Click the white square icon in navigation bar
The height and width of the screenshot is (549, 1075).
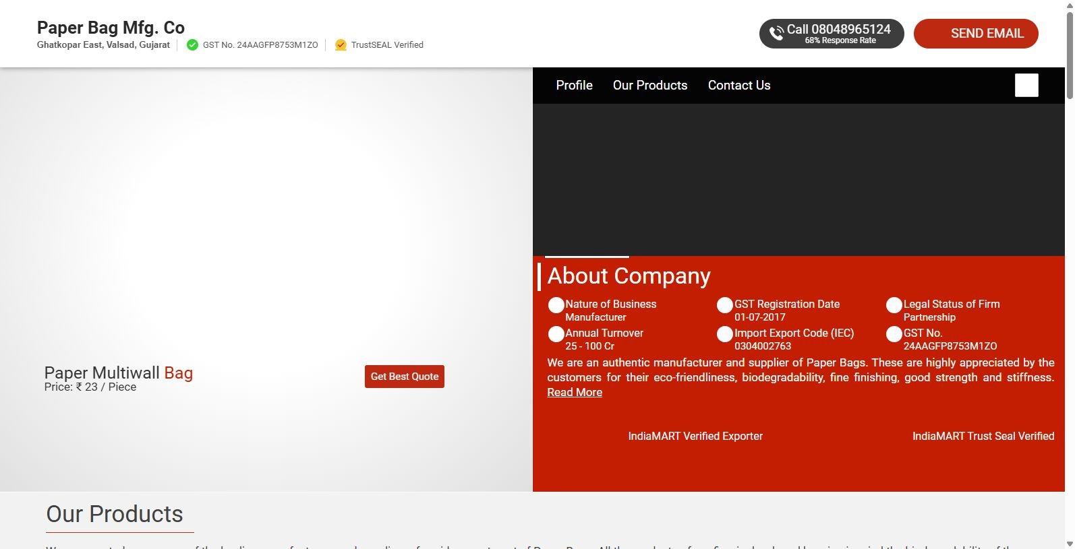tap(1026, 86)
